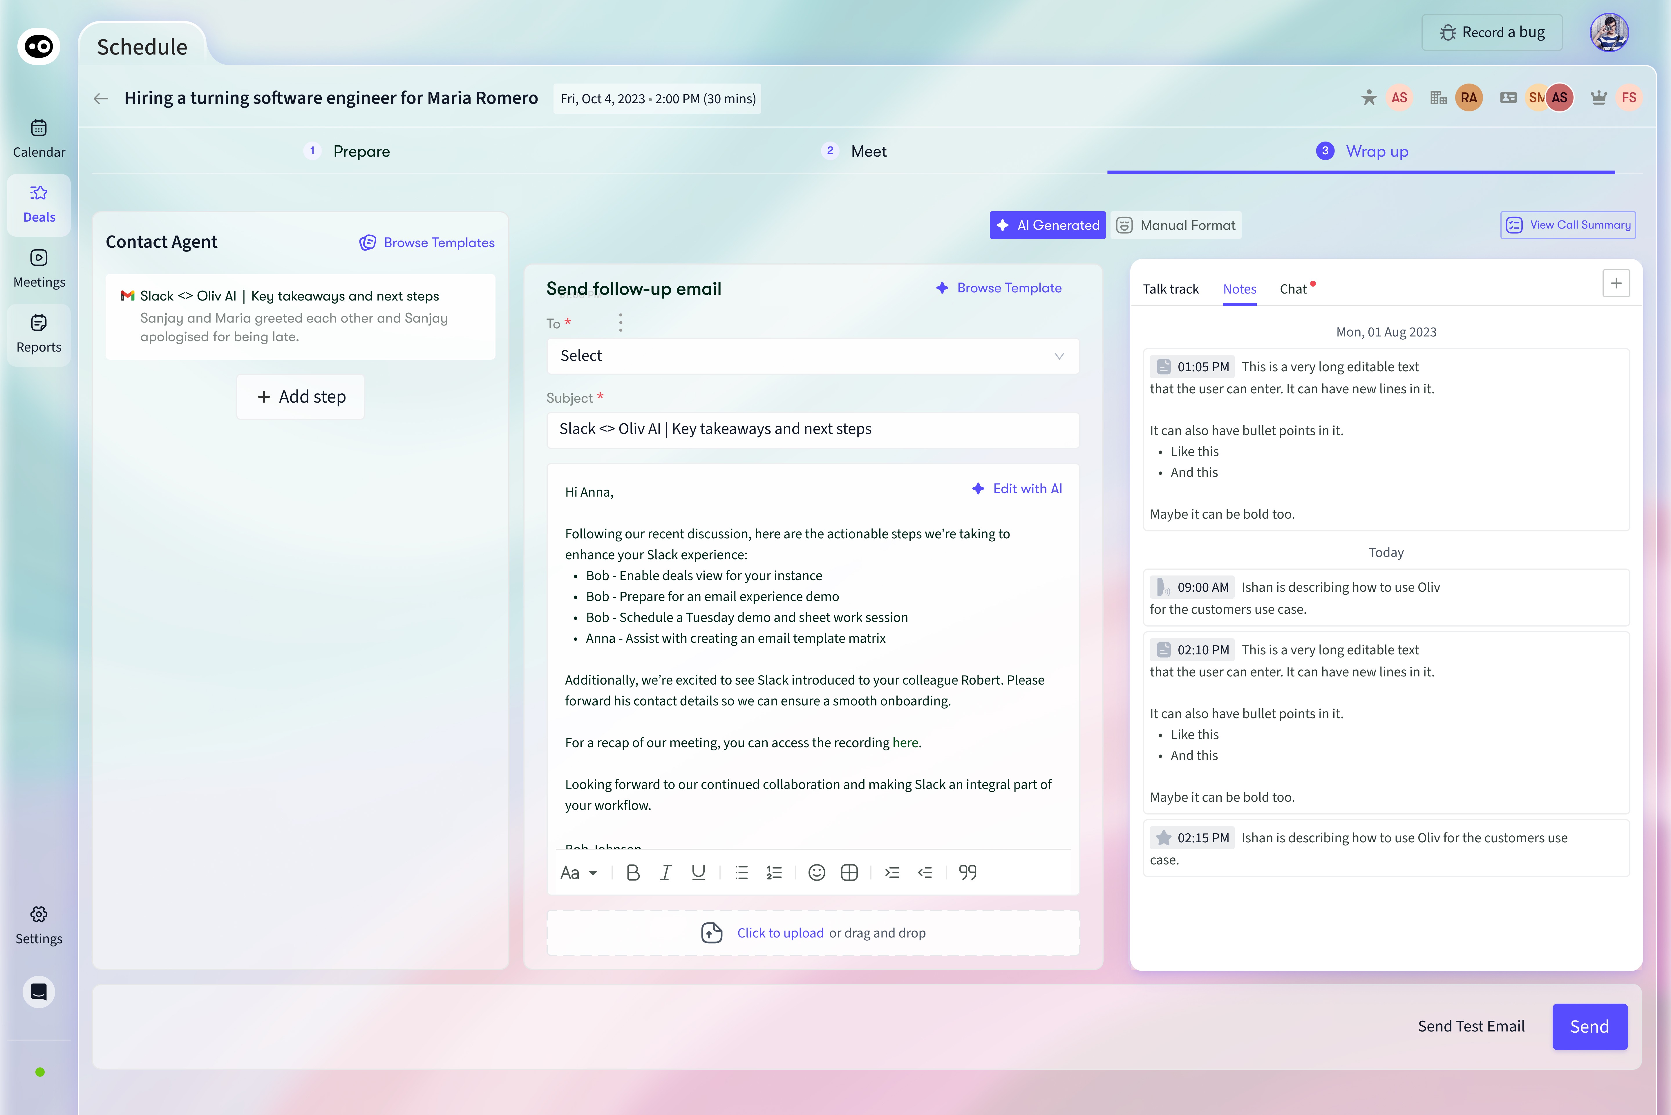The image size is (1671, 1115).
Task: Go to Deals in sidebar
Action: (39, 205)
